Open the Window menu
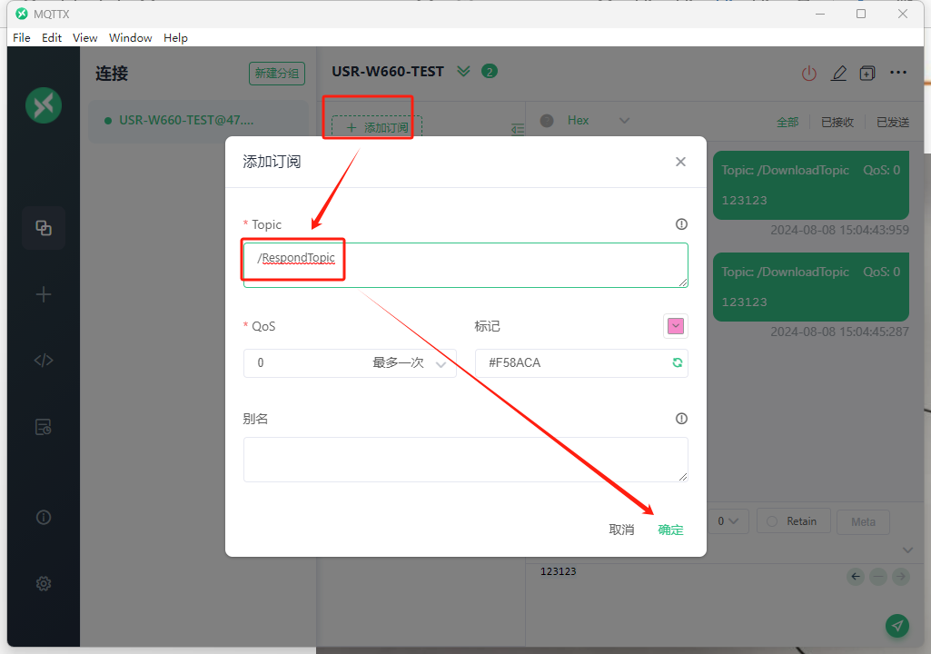Viewport: 931px width, 654px height. pyautogui.click(x=130, y=37)
